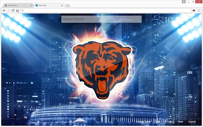The image size is (203, 127).
Task: Maximize the browser window
Action: (x=193, y=2)
